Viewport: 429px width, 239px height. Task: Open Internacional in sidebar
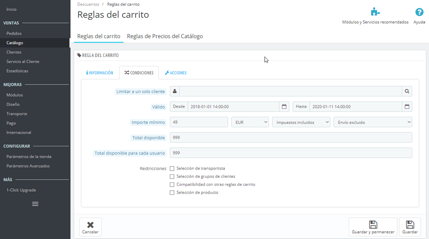[19, 132]
